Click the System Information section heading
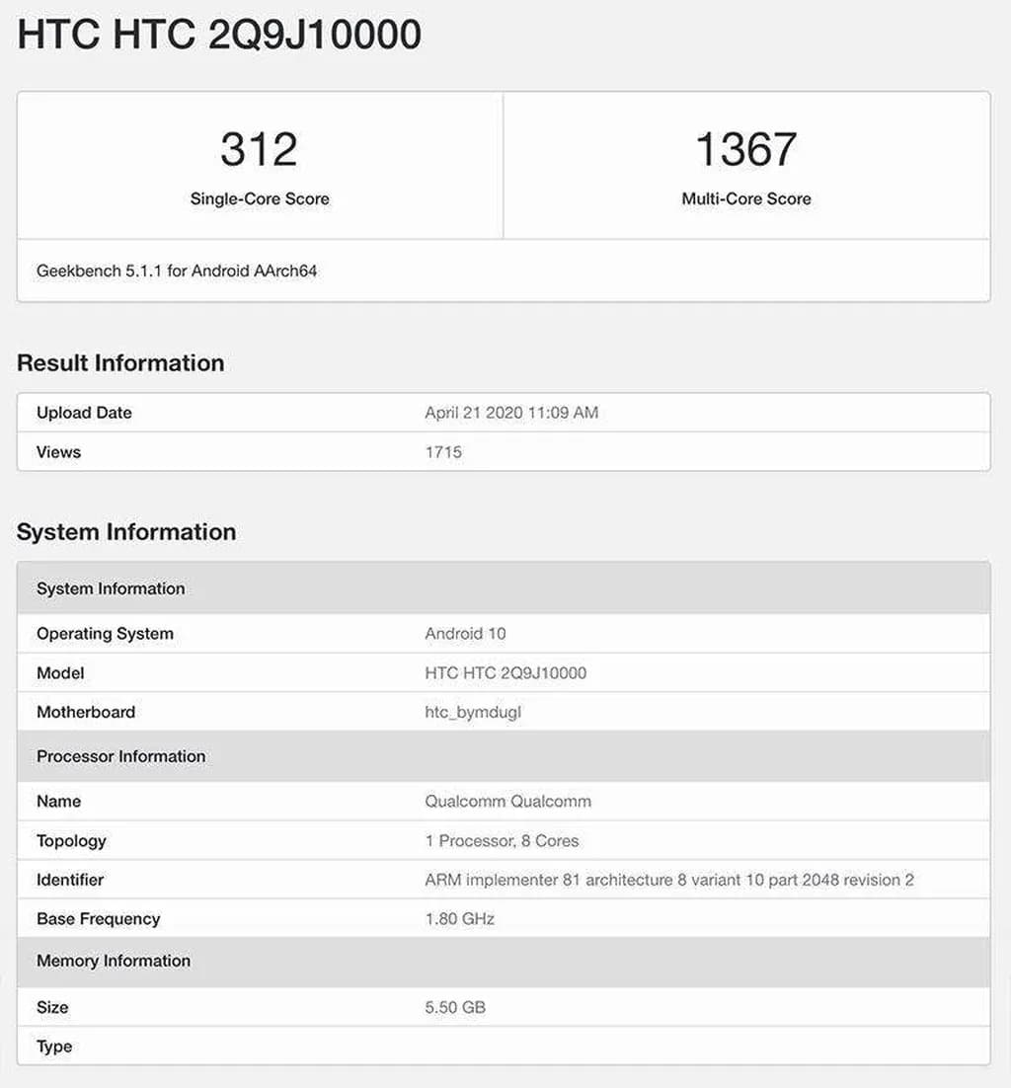 (x=126, y=532)
